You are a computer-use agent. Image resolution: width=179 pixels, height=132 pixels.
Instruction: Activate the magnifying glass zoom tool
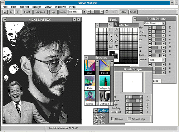tap(116, 35)
